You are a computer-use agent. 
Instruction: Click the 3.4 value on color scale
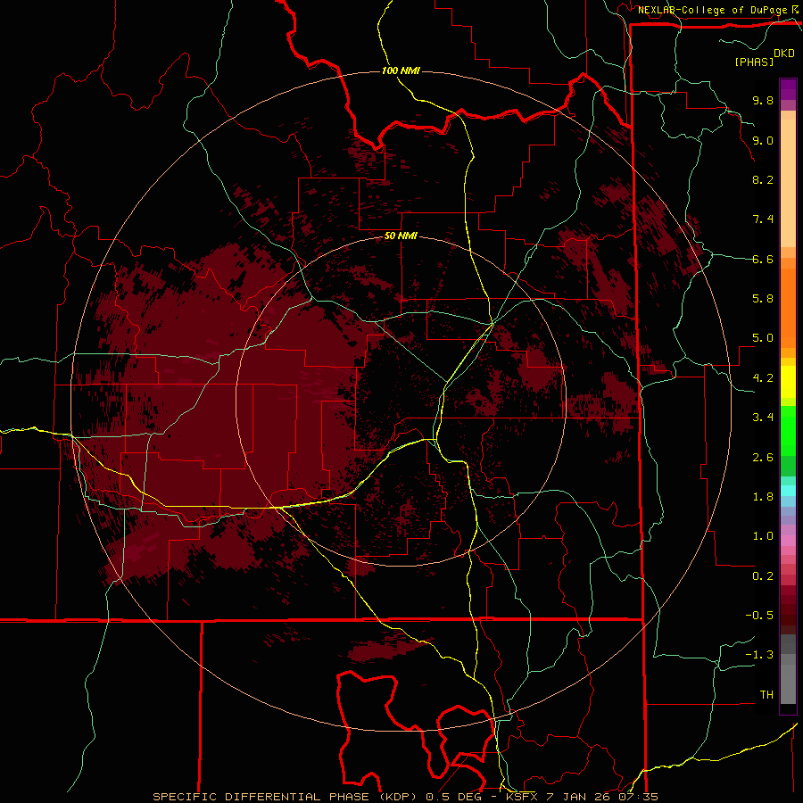[763, 418]
